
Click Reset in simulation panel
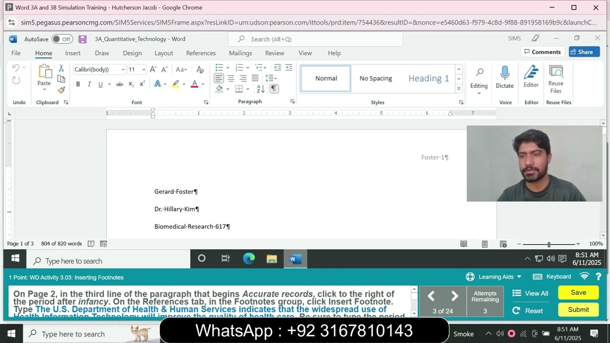pyautogui.click(x=528, y=311)
